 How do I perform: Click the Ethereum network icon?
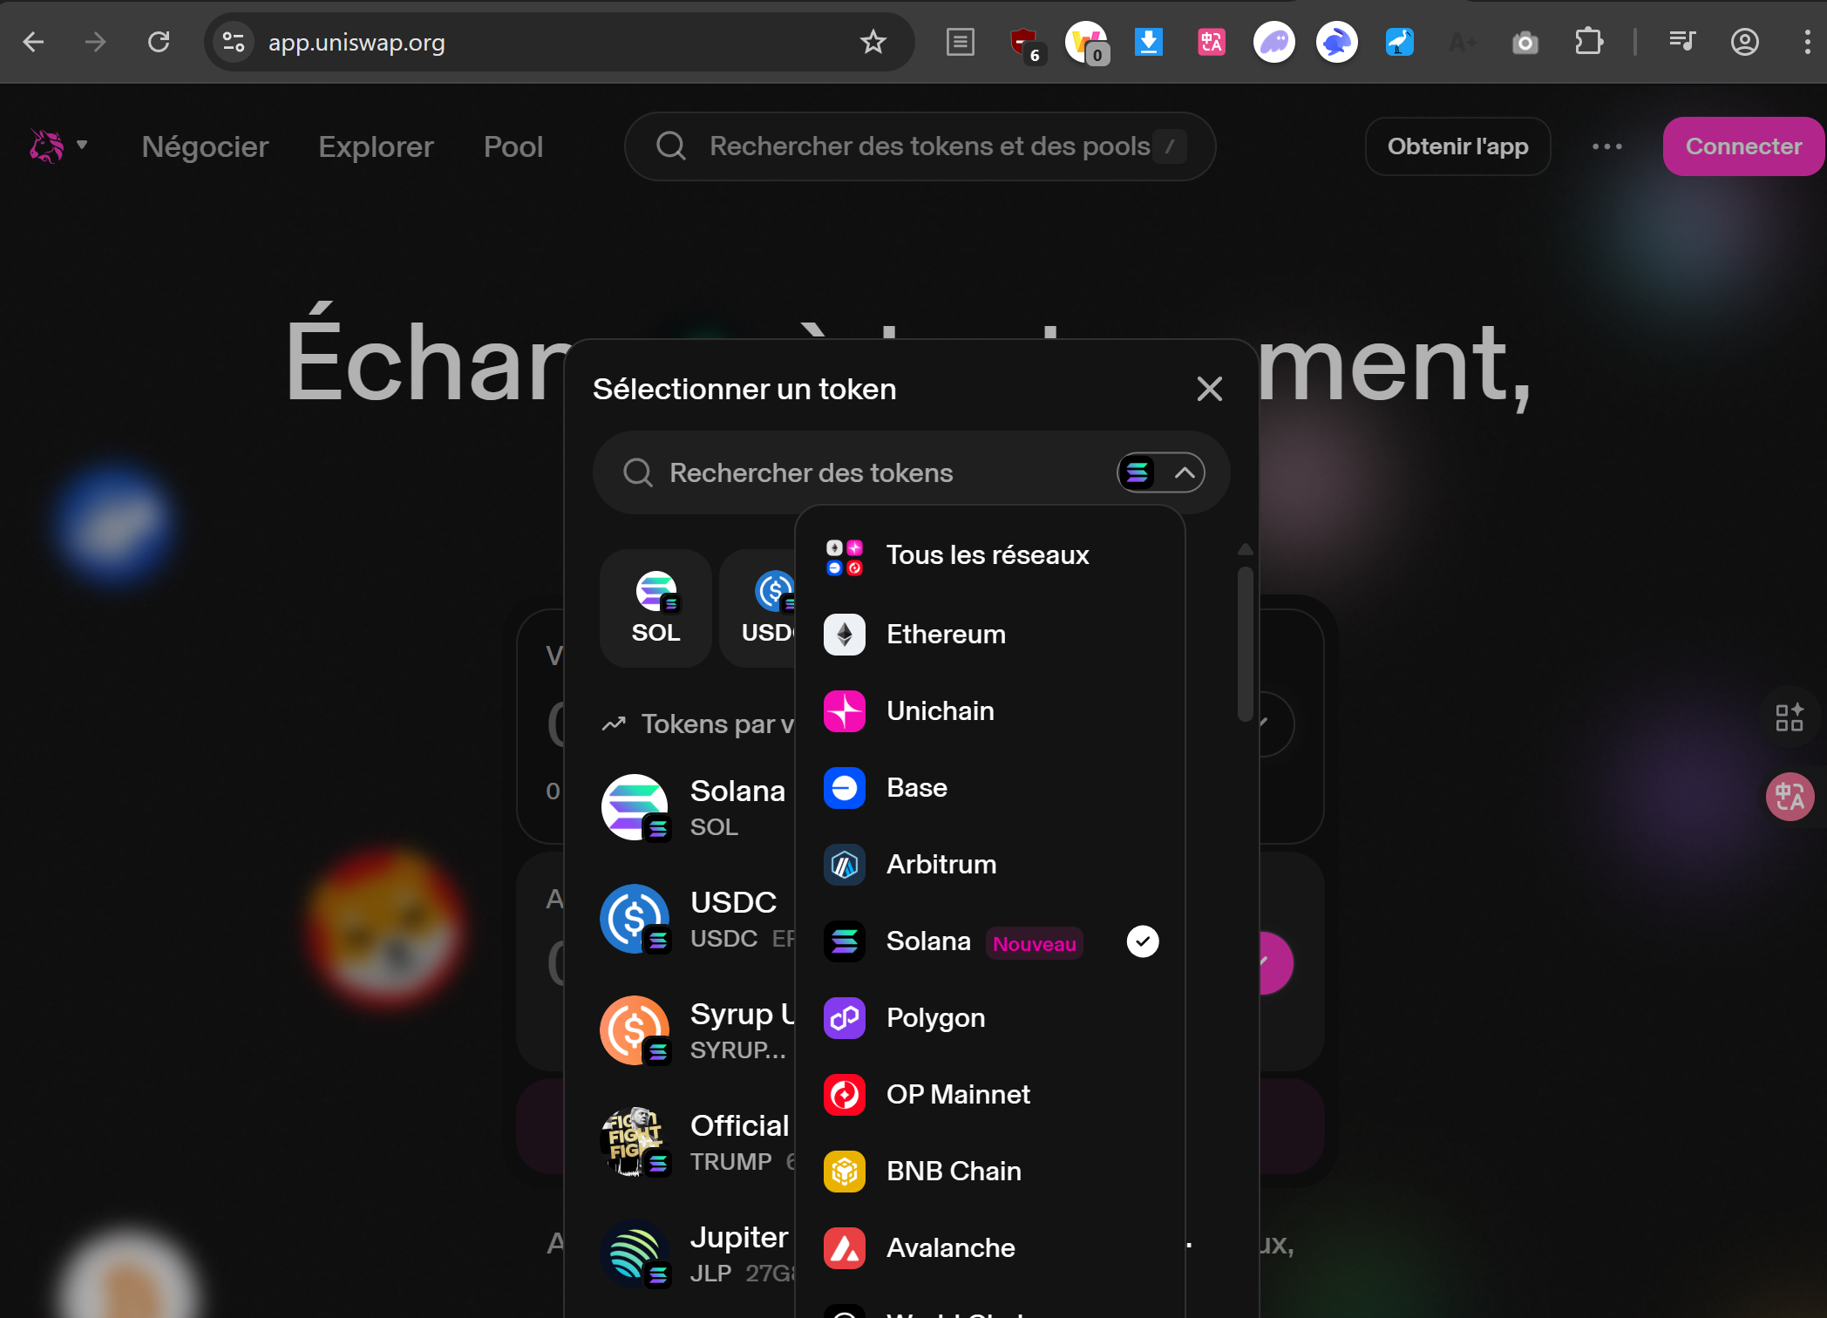(844, 635)
